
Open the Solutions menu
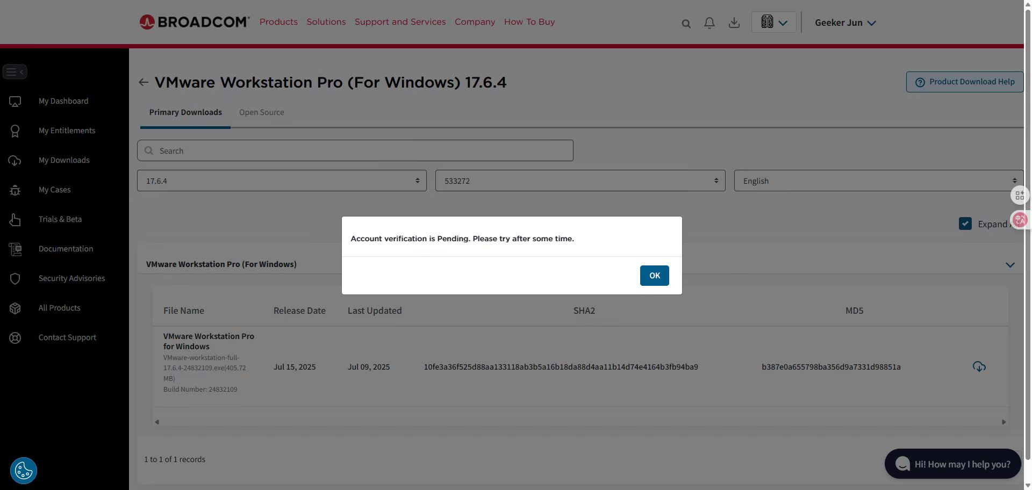(326, 22)
